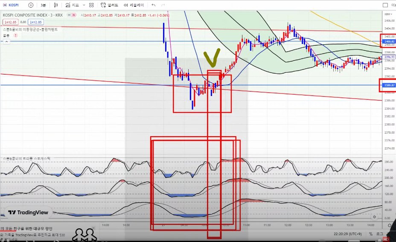
Task: Click the 12:00 time axis label
Action: 288,225
